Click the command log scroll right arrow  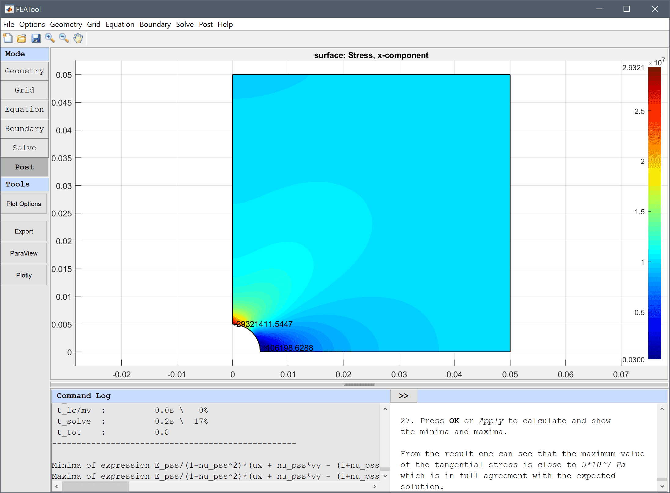(x=375, y=486)
